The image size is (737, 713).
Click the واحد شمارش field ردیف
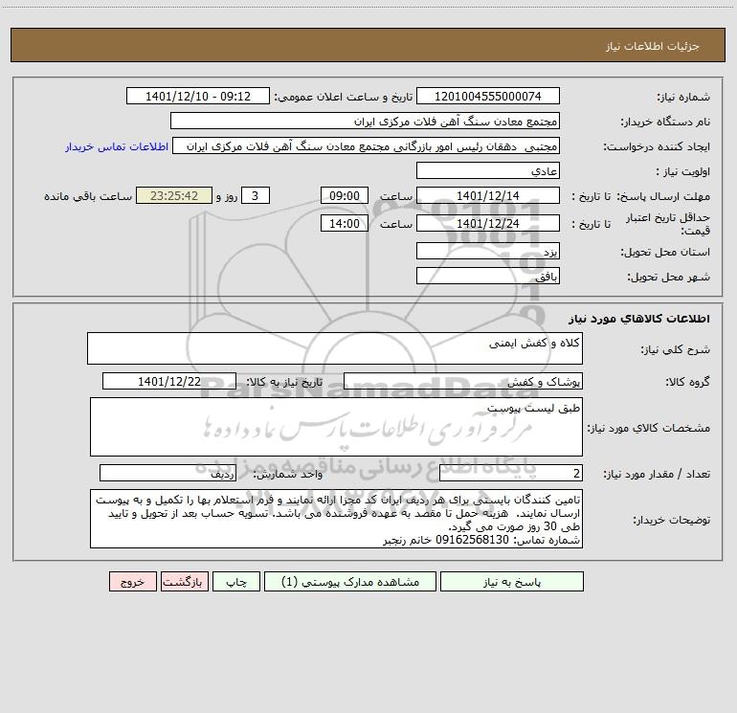point(167,474)
